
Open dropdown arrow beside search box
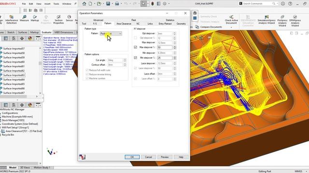[x=277, y=3]
